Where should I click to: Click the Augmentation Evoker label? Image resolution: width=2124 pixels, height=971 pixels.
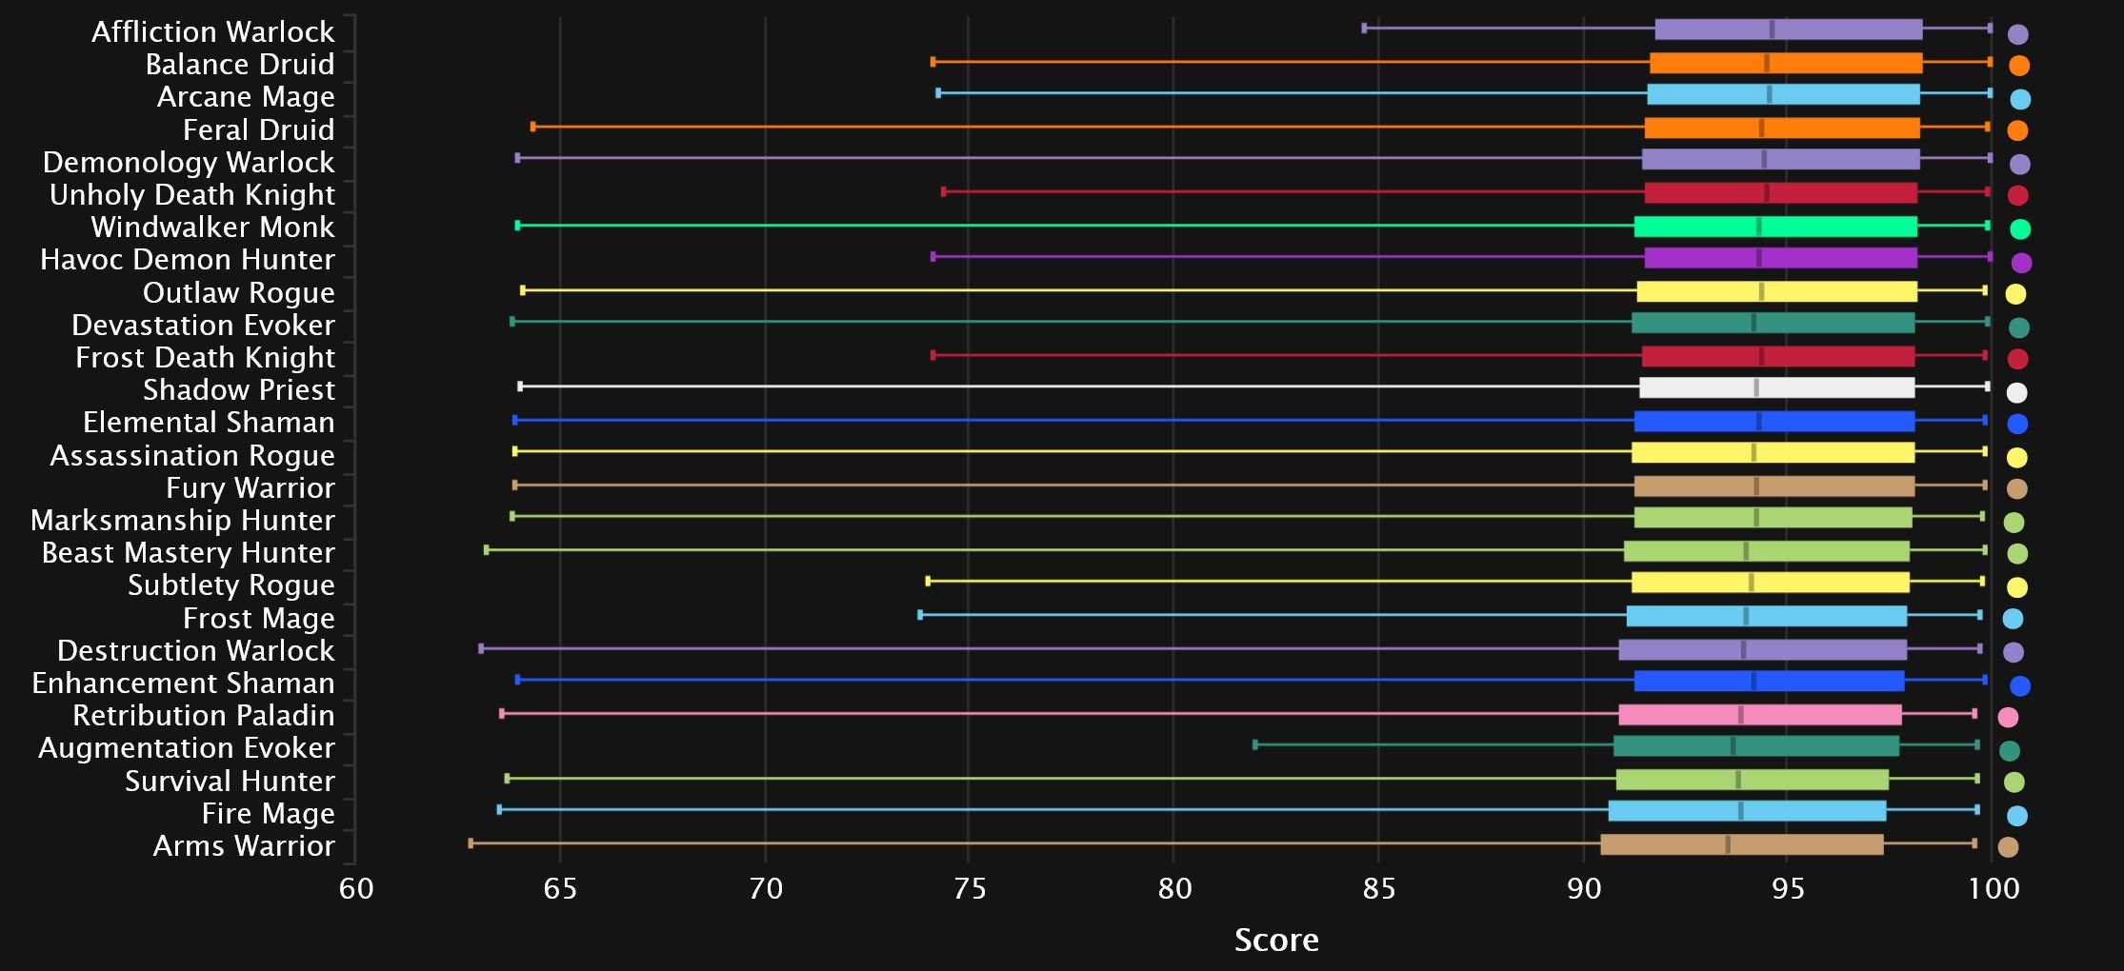tap(187, 748)
